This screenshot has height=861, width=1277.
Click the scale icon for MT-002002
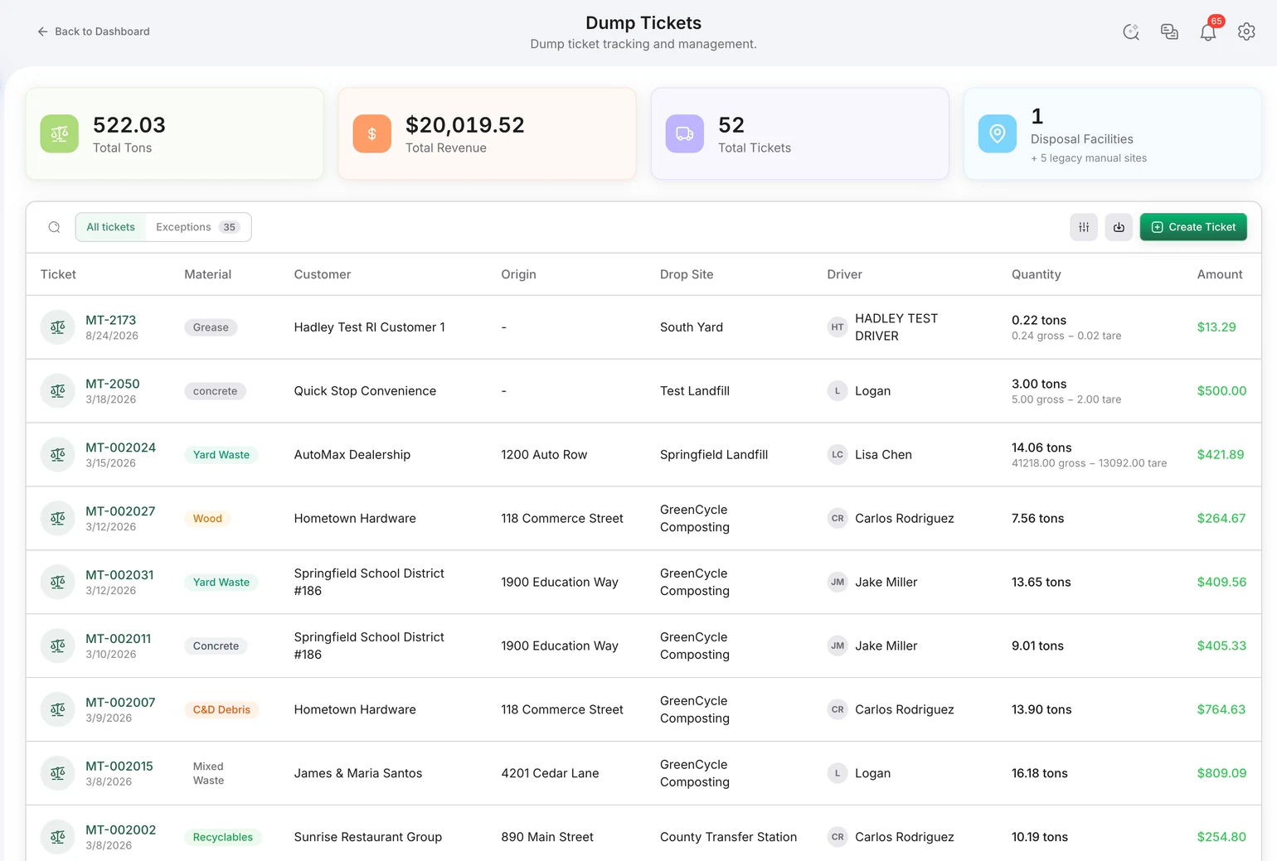58,837
